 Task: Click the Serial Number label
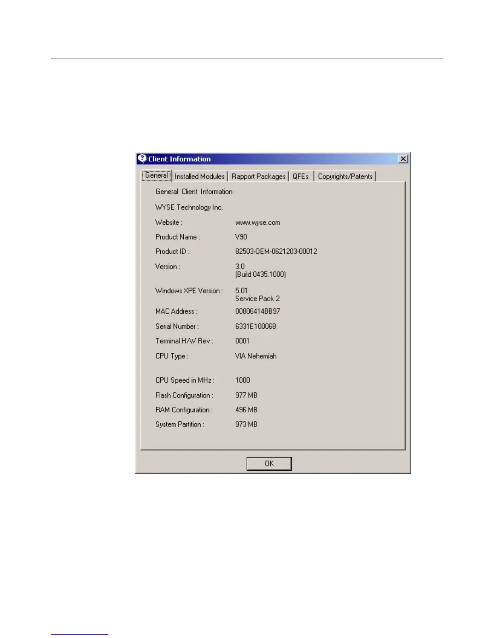coord(177,326)
